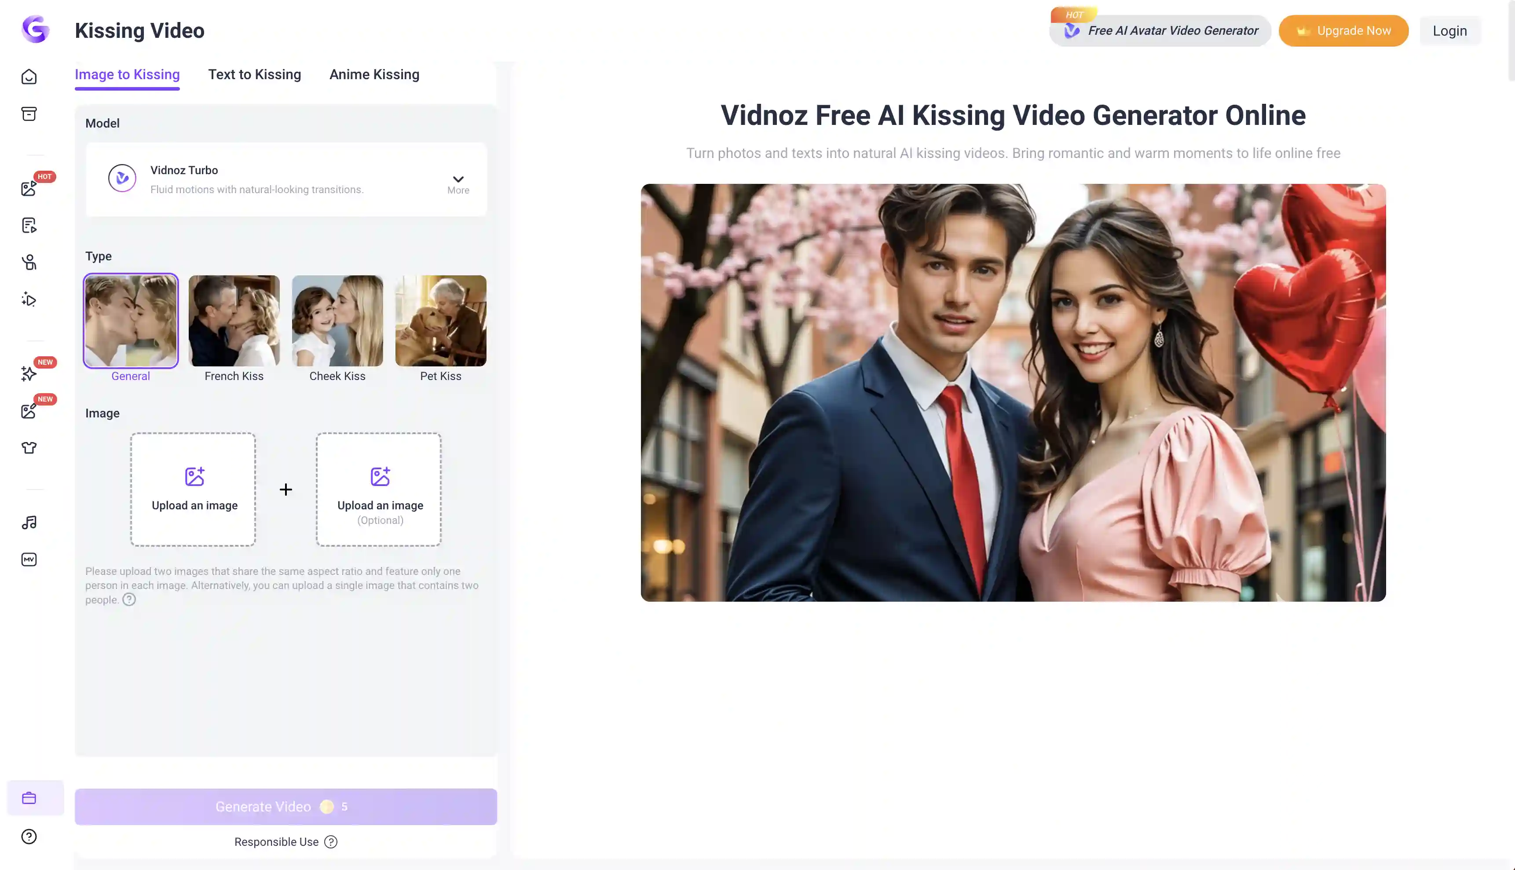The image size is (1515, 870).
Task: Select the French Kiss type
Action: tap(234, 321)
